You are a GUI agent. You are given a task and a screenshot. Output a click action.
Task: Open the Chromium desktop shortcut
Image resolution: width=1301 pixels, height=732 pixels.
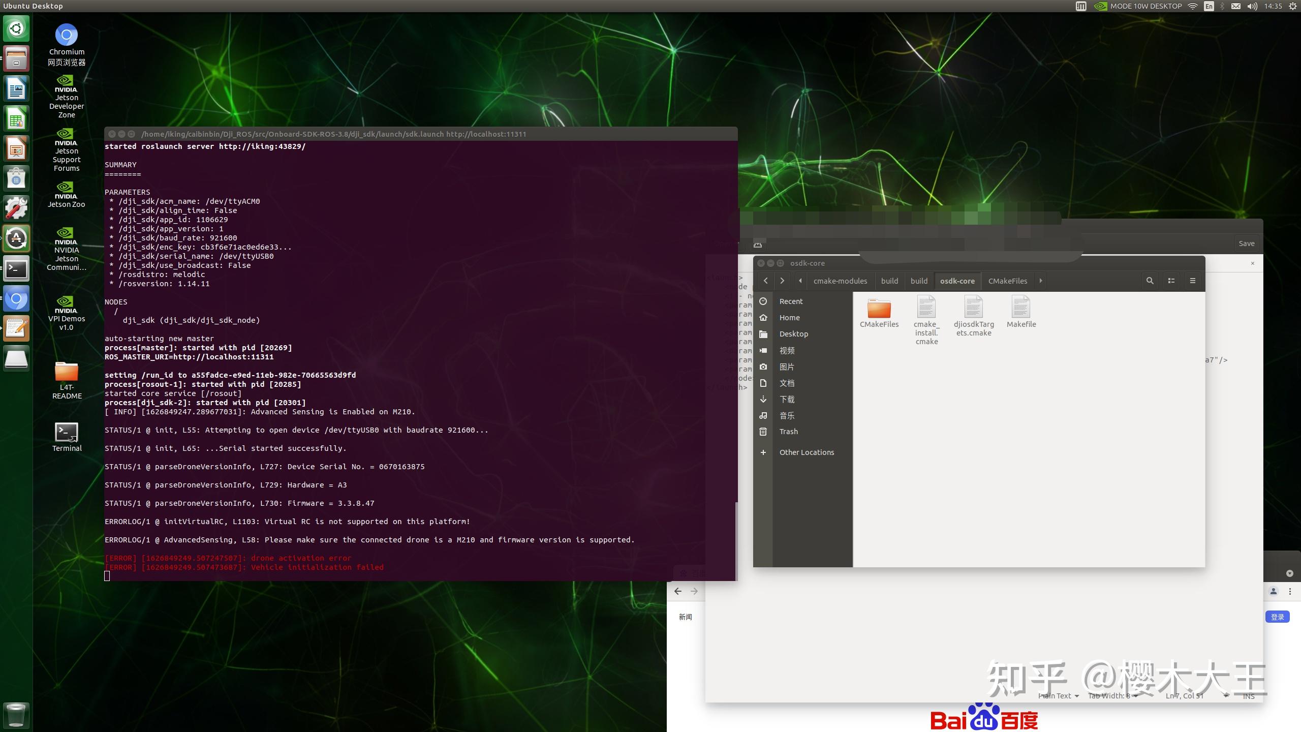click(67, 36)
